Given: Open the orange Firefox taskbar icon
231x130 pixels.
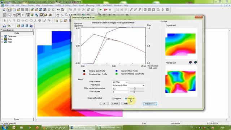Looking at the screenshot, I should click(37, 127).
